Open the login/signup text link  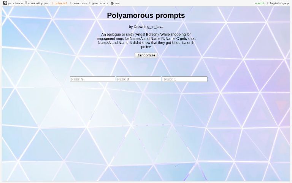click(279, 3)
